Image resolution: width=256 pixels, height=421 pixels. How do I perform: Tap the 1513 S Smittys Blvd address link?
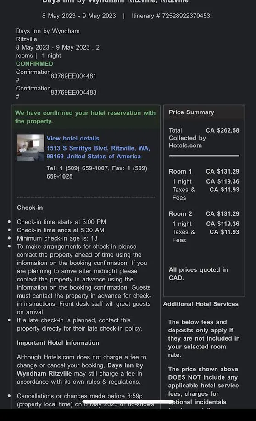pos(98,152)
